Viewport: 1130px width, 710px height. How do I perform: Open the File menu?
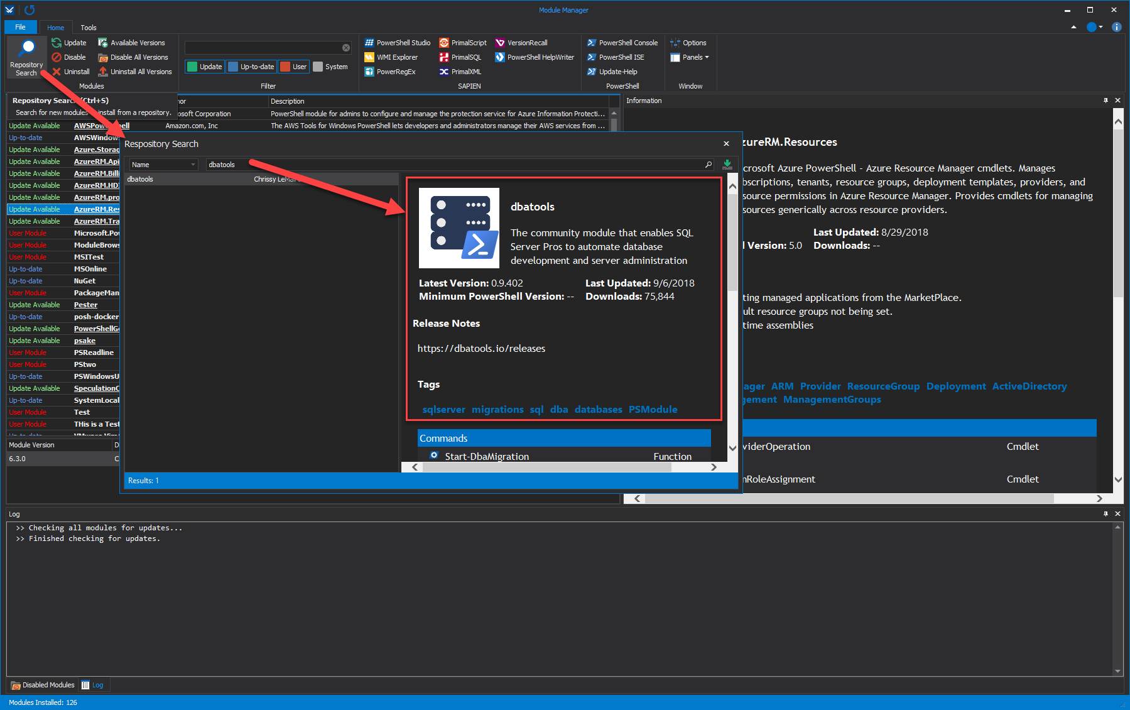[21, 27]
